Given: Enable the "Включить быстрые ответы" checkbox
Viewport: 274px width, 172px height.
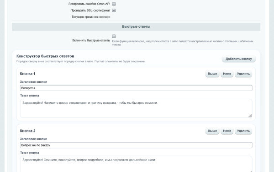Looking at the screenshot, I should pyautogui.click(x=114, y=36).
